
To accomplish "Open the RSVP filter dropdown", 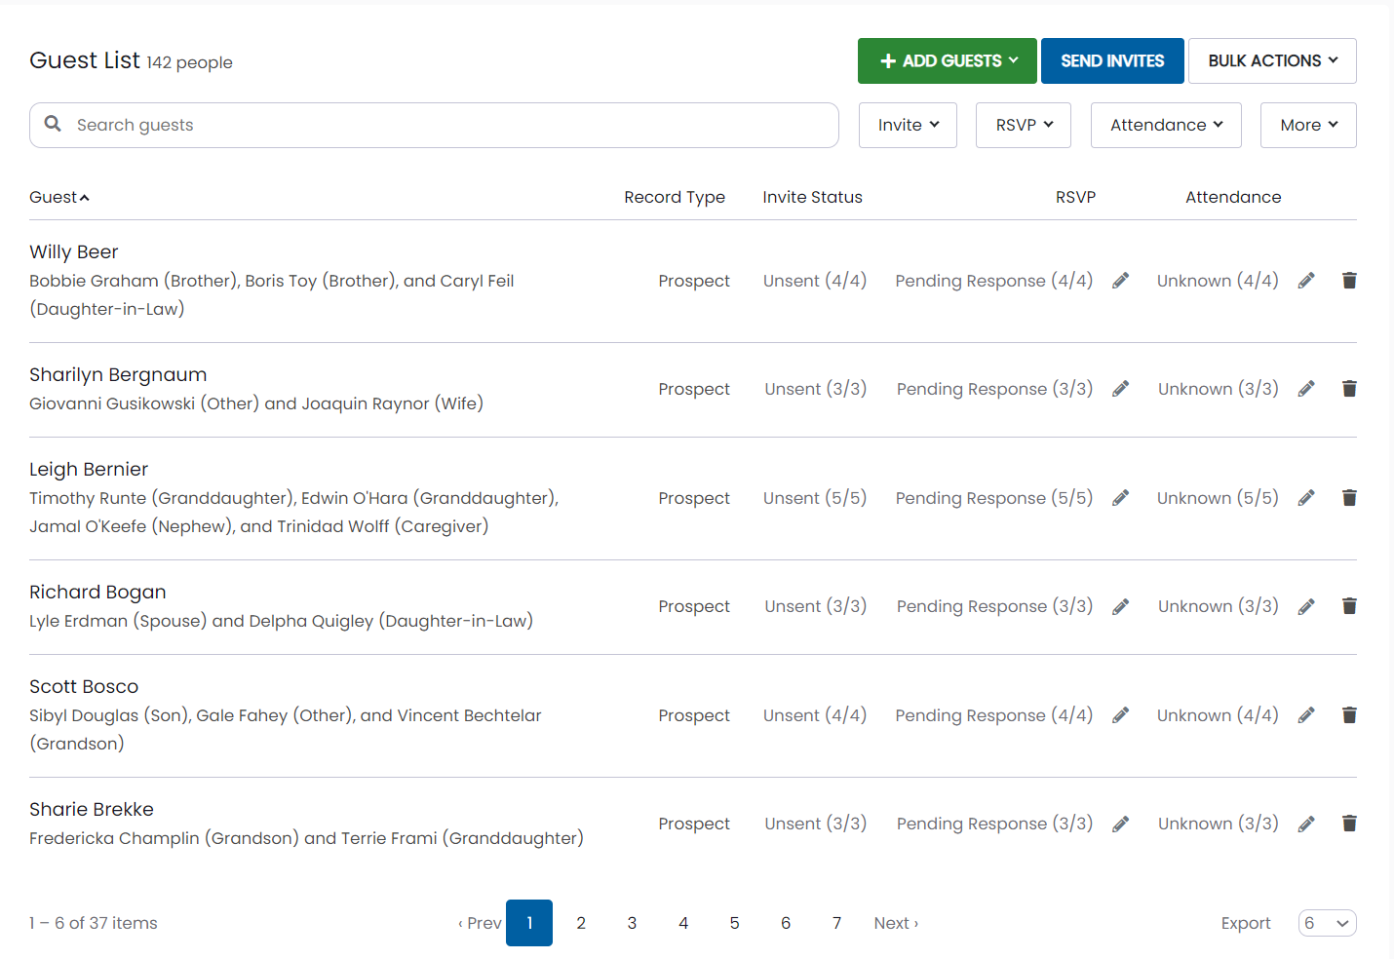I will click(x=1024, y=125).
